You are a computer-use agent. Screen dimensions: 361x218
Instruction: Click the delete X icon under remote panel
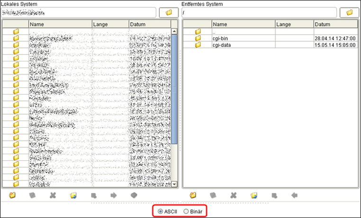pyautogui.click(x=233, y=195)
